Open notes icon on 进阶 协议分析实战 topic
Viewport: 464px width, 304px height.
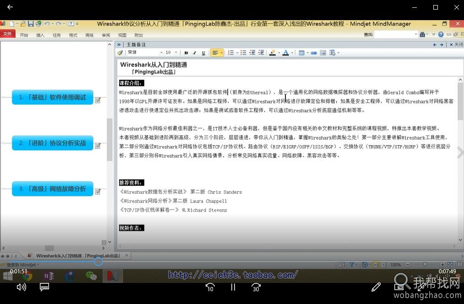click(x=98, y=146)
